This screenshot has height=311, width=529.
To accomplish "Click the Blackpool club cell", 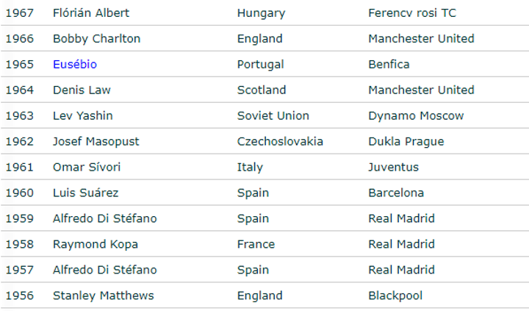I will click(395, 296).
